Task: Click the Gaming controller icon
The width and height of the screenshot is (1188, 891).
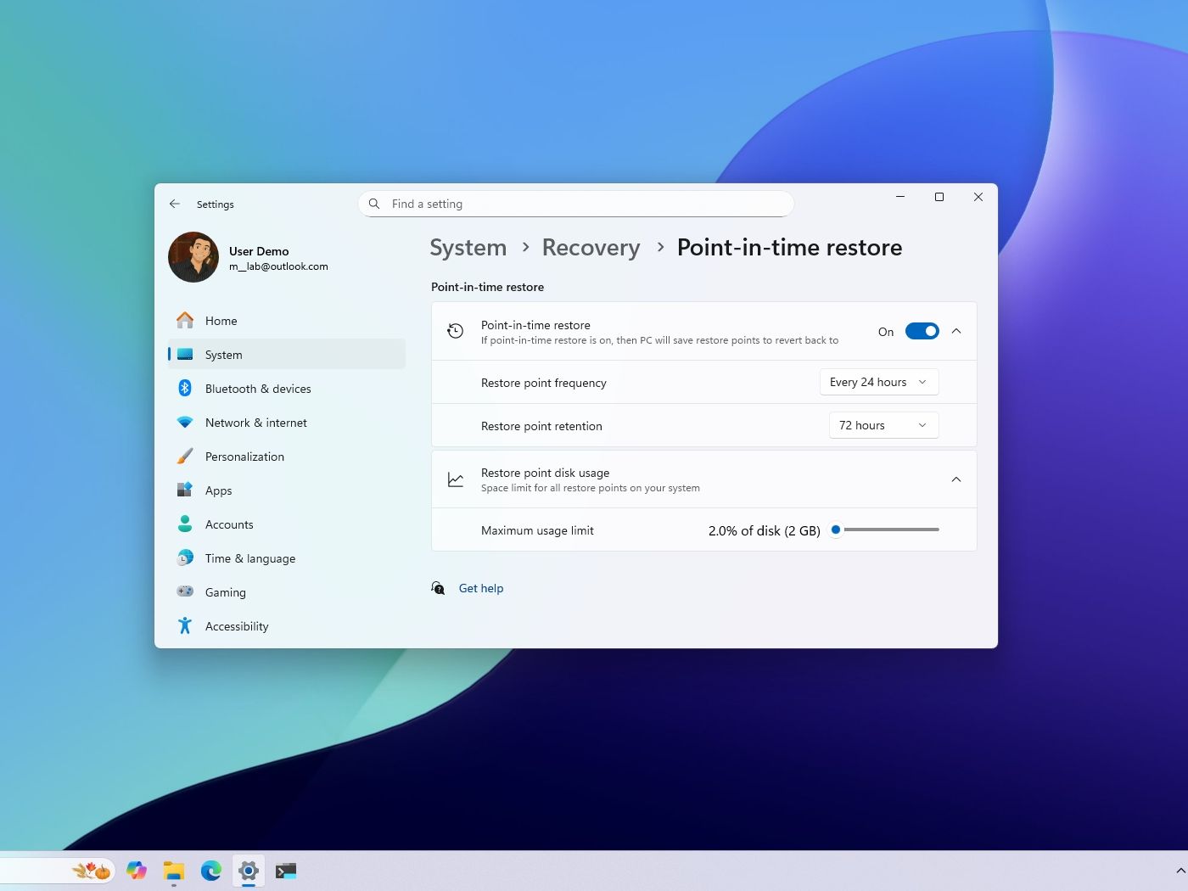Action: pos(185,591)
